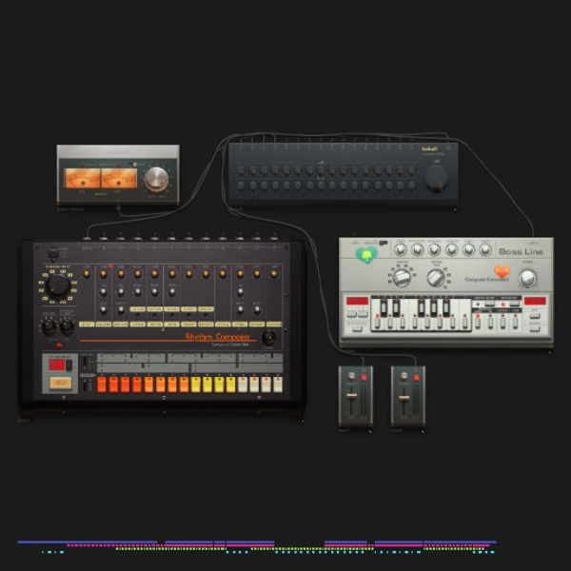
Task: Click the round knob on the right fader unit
Action: [404, 376]
